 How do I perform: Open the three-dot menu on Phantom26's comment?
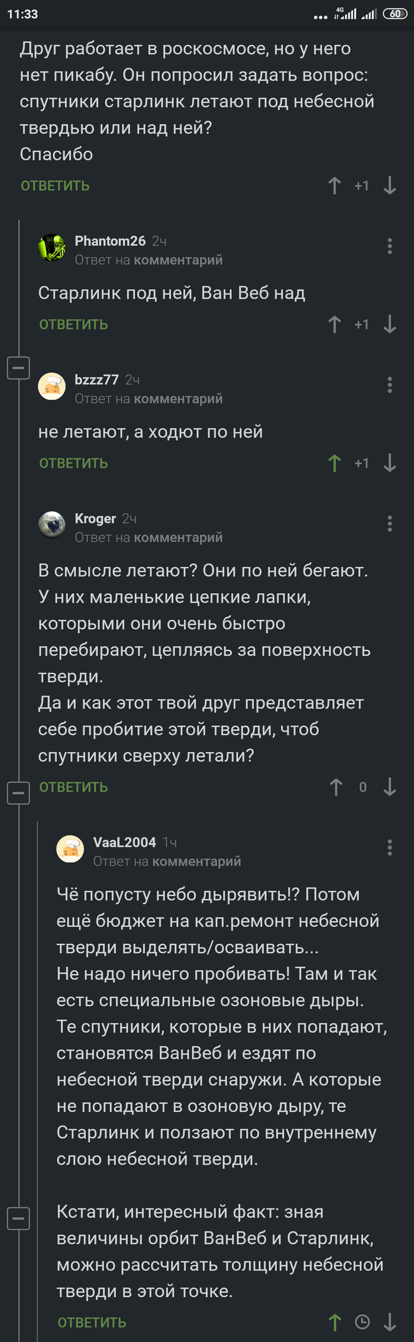point(389,245)
